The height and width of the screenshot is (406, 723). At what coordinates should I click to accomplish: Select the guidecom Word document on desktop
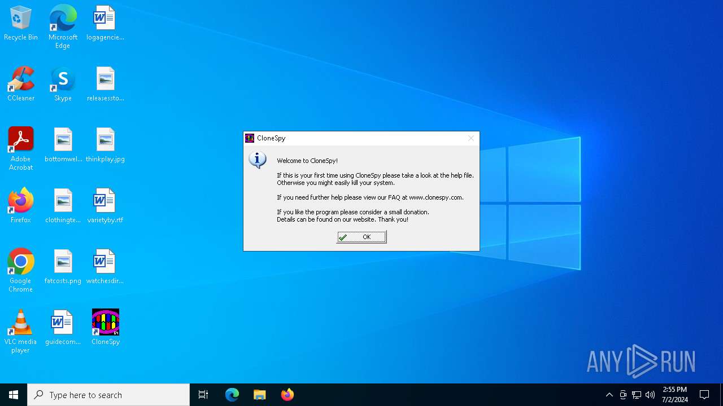pyautogui.click(x=63, y=328)
